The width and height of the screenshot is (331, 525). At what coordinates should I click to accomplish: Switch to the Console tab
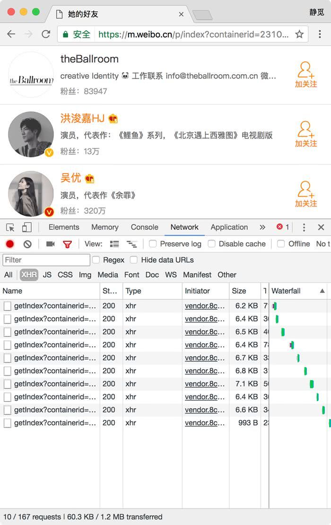tap(144, 227)
